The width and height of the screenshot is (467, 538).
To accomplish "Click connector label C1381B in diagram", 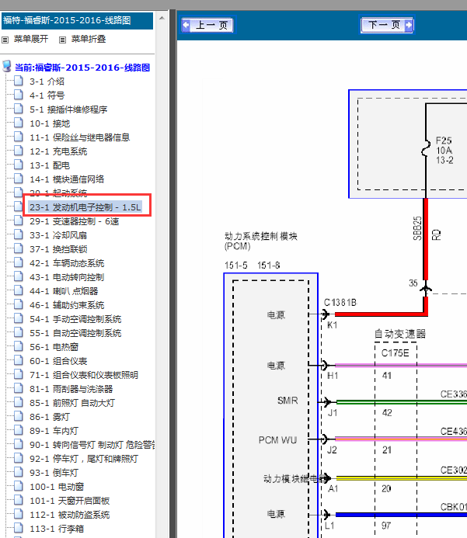I will click(340, 303).
